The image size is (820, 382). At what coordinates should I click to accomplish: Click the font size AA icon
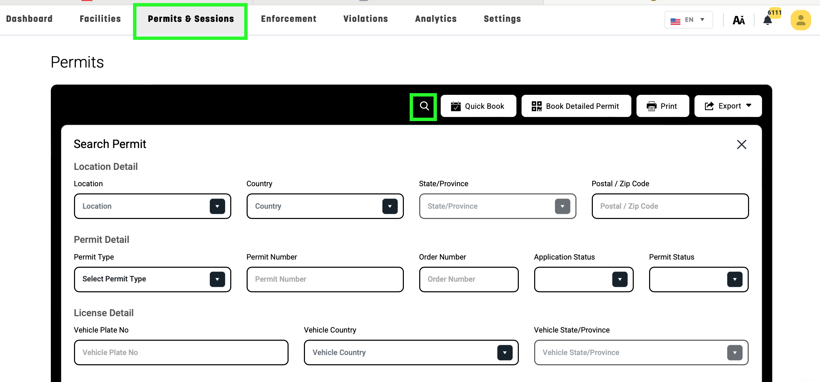(x=738, y=20)
